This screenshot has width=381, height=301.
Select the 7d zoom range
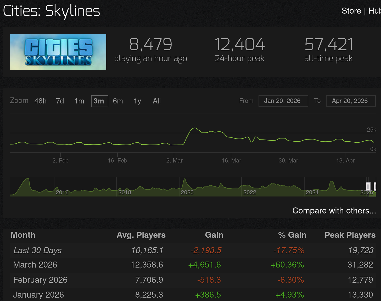(x=60, y=101)
